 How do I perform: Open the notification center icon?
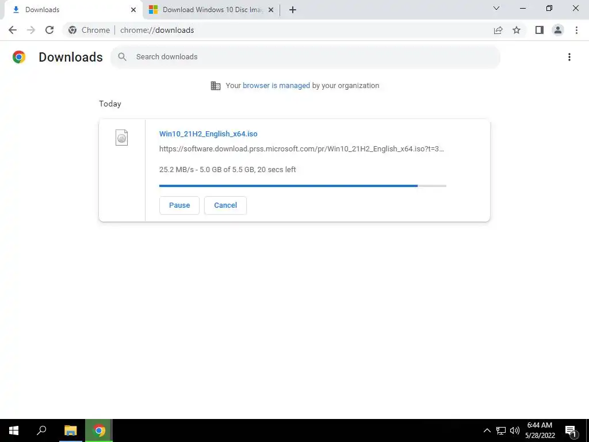pyautogui.click(x=571, y=431)
